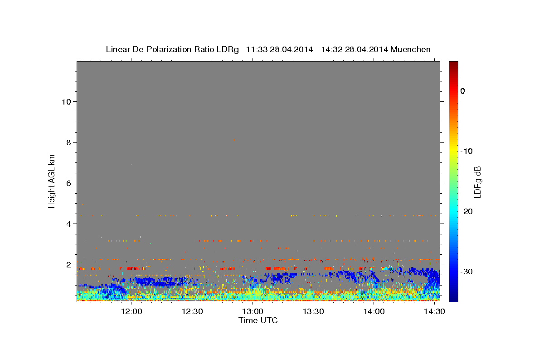Screen dimensions: 544x362
Task: Click the colorbar value -20
Action: click(x=467, y=211)
